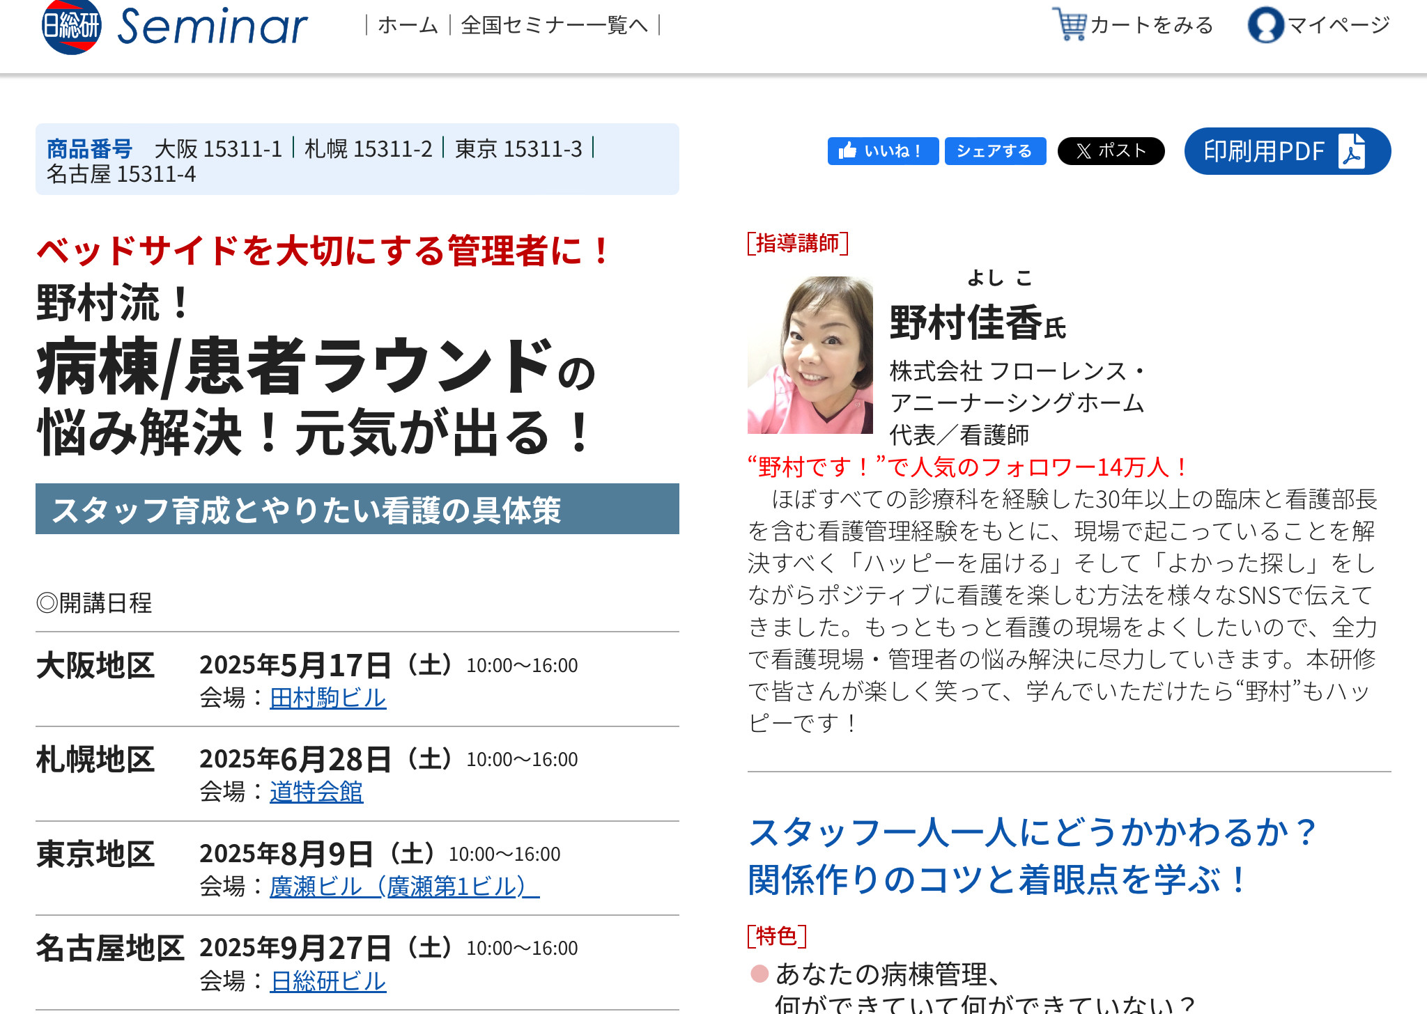Viewport: 1427px width, 1014px height.
Task: Open the 道特会館 venue link
Action: pyautogui.click(x=316, y=792)
